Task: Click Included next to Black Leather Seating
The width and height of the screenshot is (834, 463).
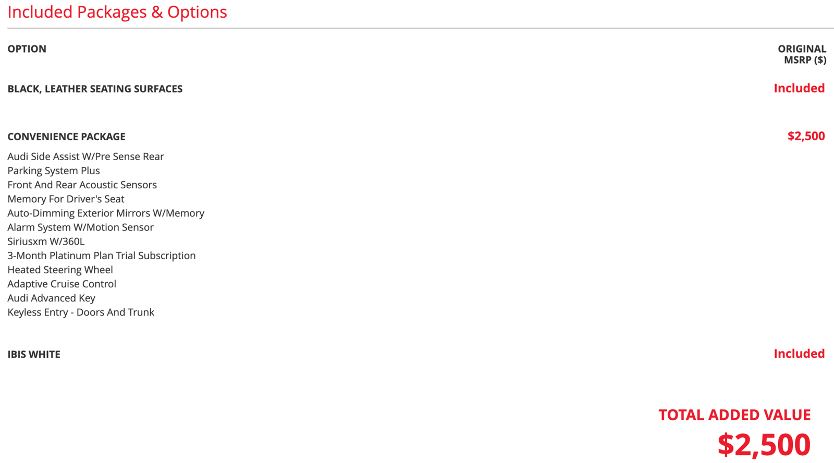Action: click(x=799, y=89)
